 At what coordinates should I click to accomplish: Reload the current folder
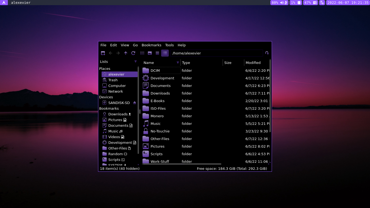133,53
